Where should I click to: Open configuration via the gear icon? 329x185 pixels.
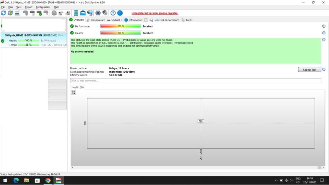pyautogui.click(x=98, y=13)
